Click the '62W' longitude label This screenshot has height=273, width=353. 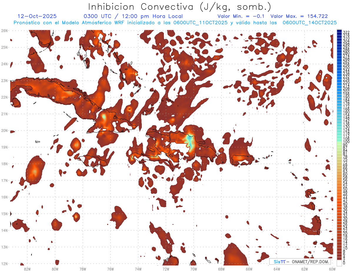coord(304,269)
